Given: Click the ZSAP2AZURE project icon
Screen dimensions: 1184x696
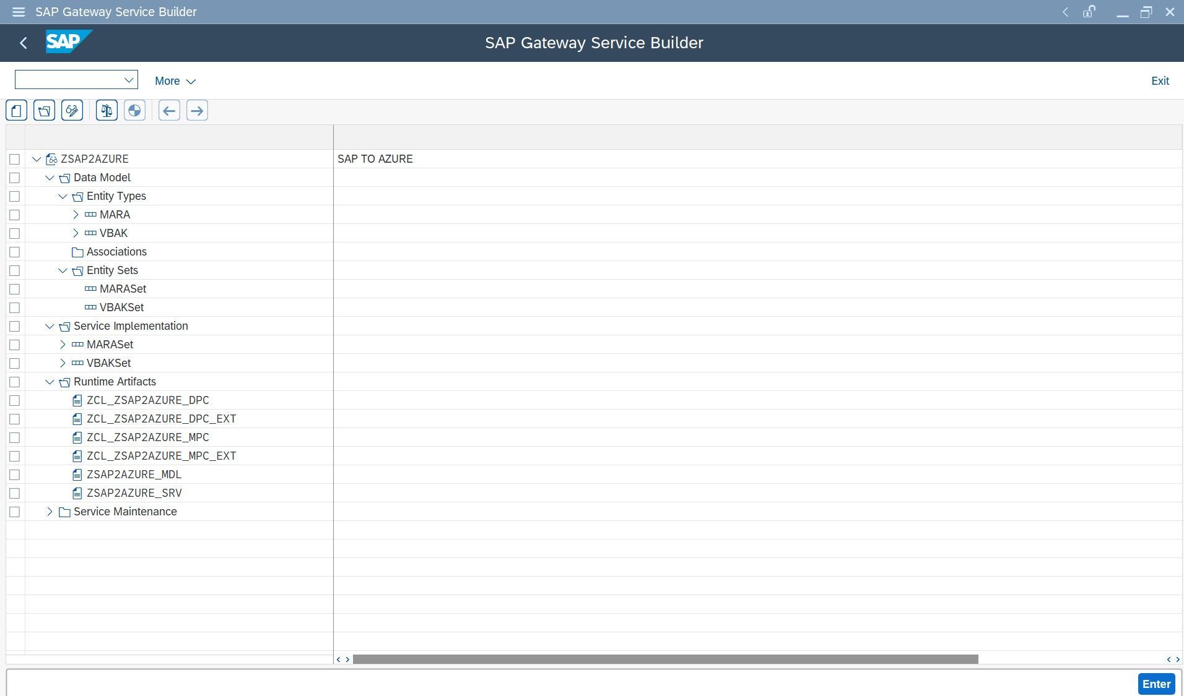Looking at the screenshot, I should [51, 159].
